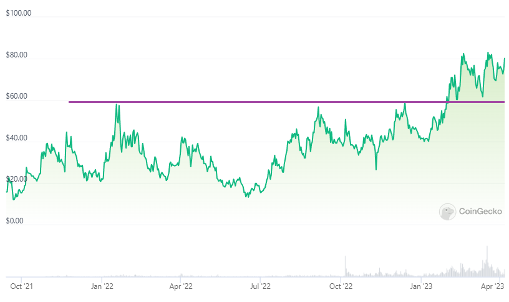Click the price peak in January 2022

tap(116, 105)
